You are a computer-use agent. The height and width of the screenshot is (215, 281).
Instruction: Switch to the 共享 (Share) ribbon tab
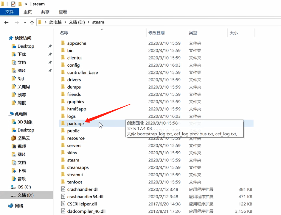pyautogui.click(x=45, y=12)
